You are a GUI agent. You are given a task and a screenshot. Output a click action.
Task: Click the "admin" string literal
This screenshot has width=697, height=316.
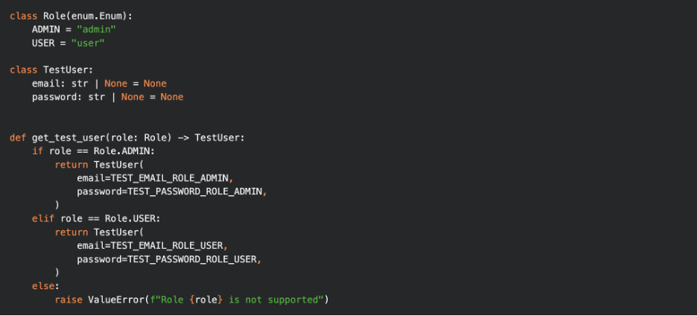coord(96,29)
